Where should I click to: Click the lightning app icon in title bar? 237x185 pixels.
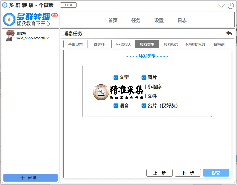point(5,5)
